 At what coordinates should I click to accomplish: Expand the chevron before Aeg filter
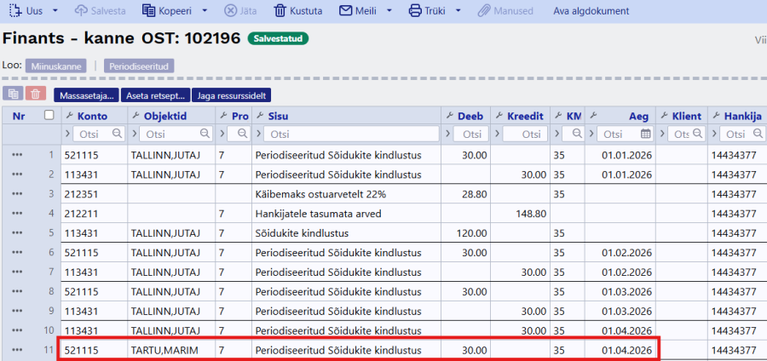592,134
